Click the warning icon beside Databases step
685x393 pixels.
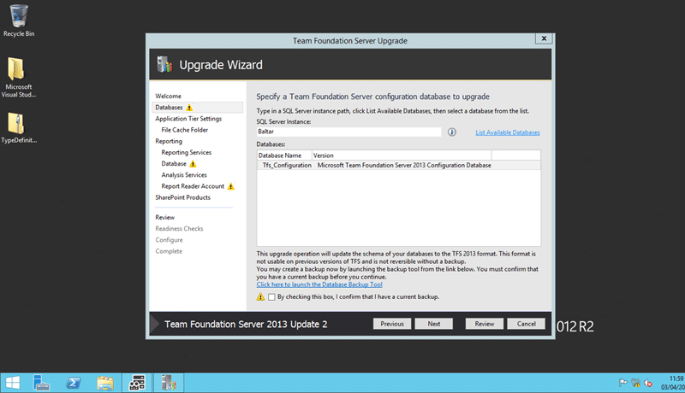point(189,107)
